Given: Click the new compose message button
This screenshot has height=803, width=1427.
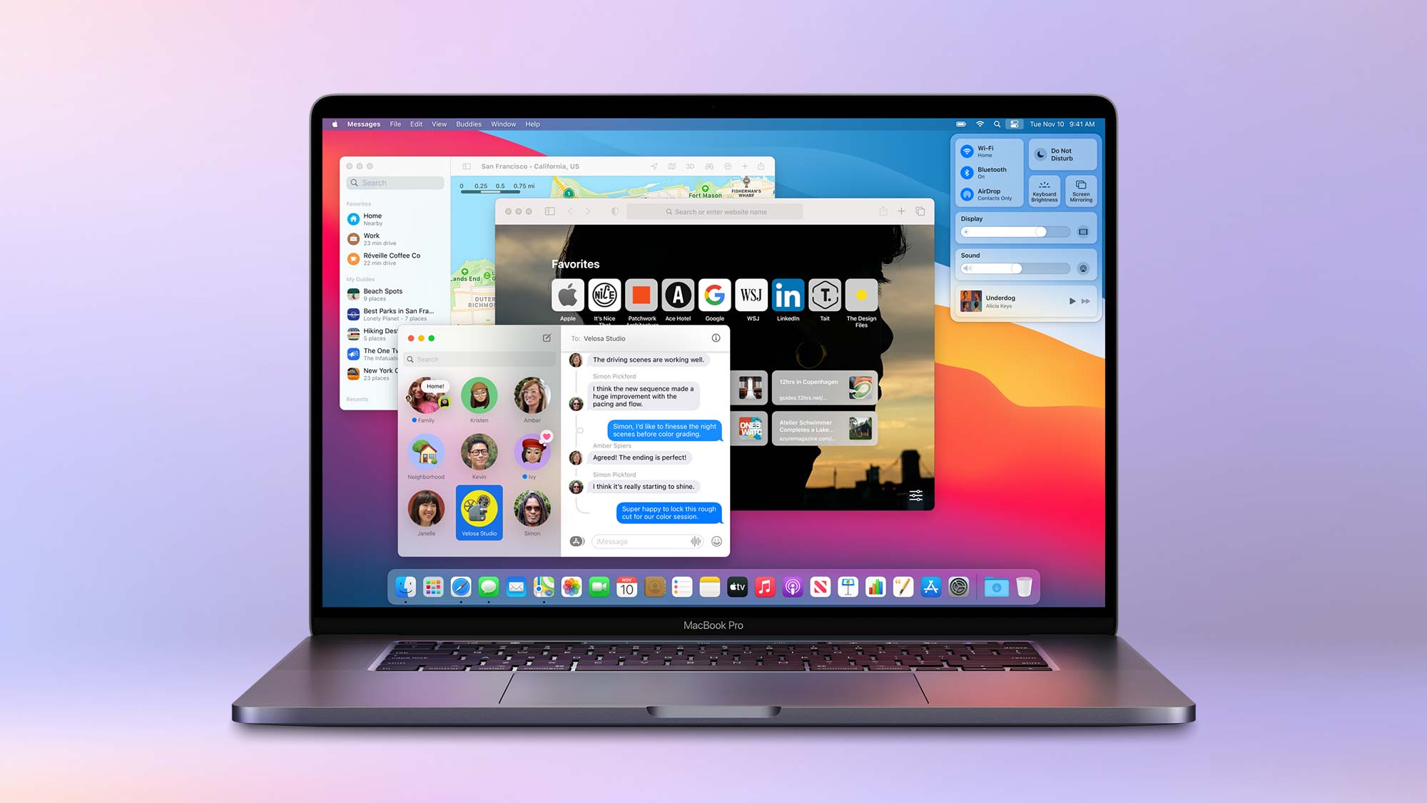Looking at the screenshot, I should tap(545, 338).
